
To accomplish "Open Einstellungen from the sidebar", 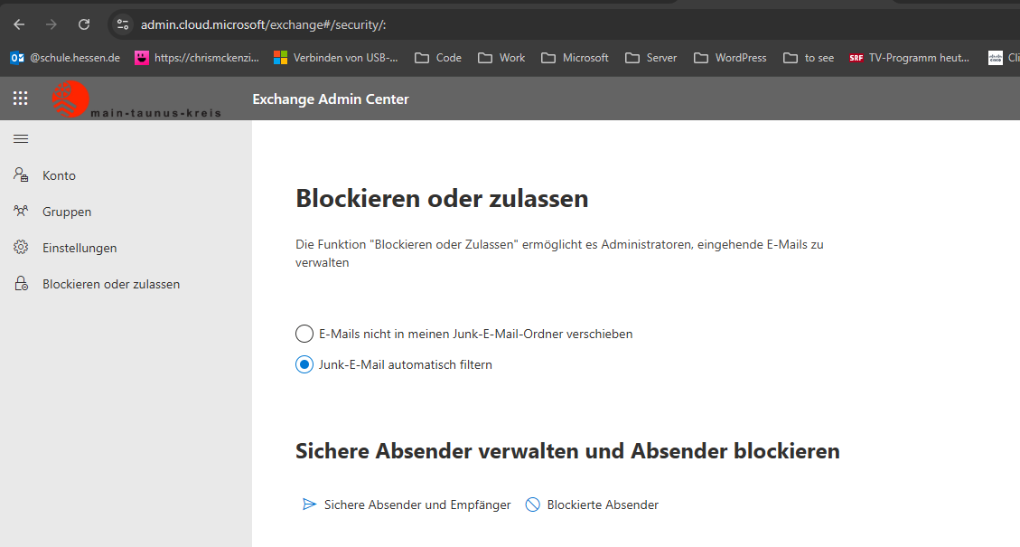I will (80, 247).
